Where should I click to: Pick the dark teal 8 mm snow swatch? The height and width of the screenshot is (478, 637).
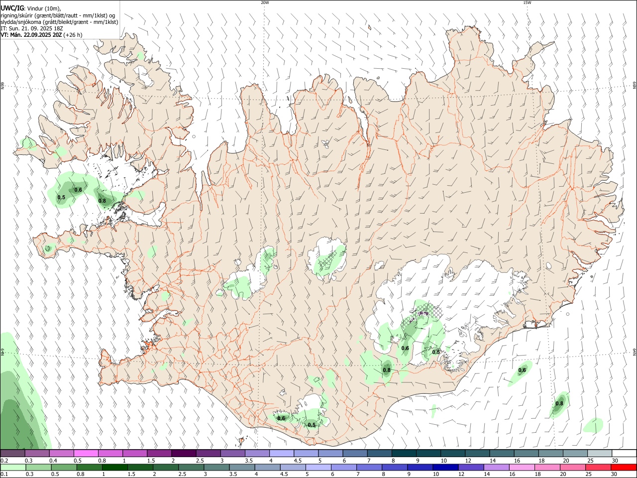coord(404,453)
